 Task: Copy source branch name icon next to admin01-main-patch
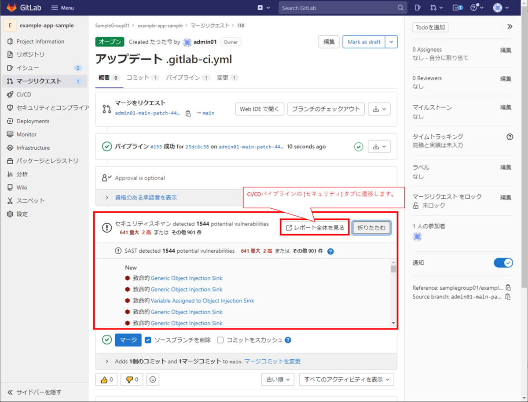(x=188, y=113)
